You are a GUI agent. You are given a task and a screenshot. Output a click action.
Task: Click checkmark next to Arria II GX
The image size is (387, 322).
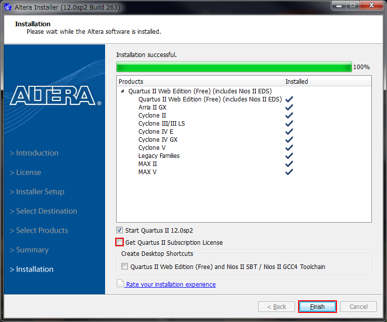coord(289,108)
